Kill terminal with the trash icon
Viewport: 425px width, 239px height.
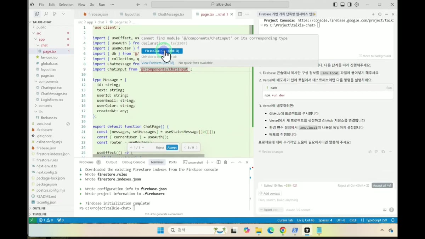coord(225,162)
